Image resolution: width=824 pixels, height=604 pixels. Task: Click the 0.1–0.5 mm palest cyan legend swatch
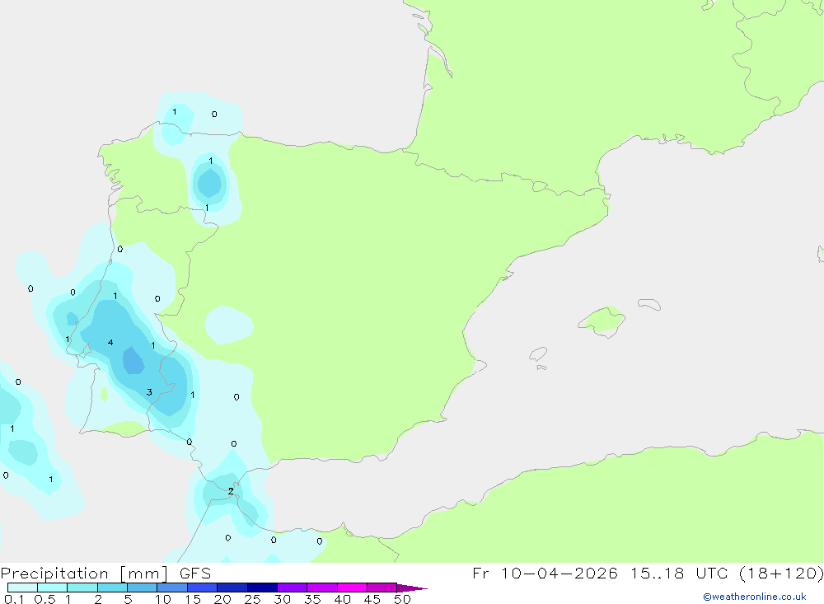(22, 588)
